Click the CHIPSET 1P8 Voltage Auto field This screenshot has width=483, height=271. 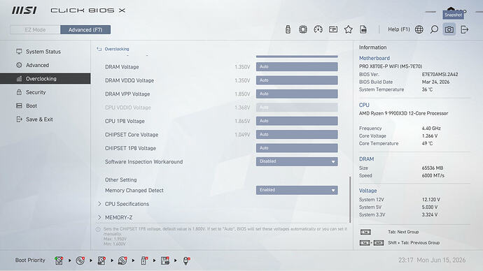[x=297, y=148]
